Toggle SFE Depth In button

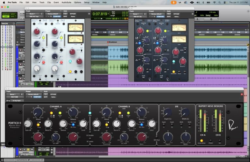tap(164, 125)
